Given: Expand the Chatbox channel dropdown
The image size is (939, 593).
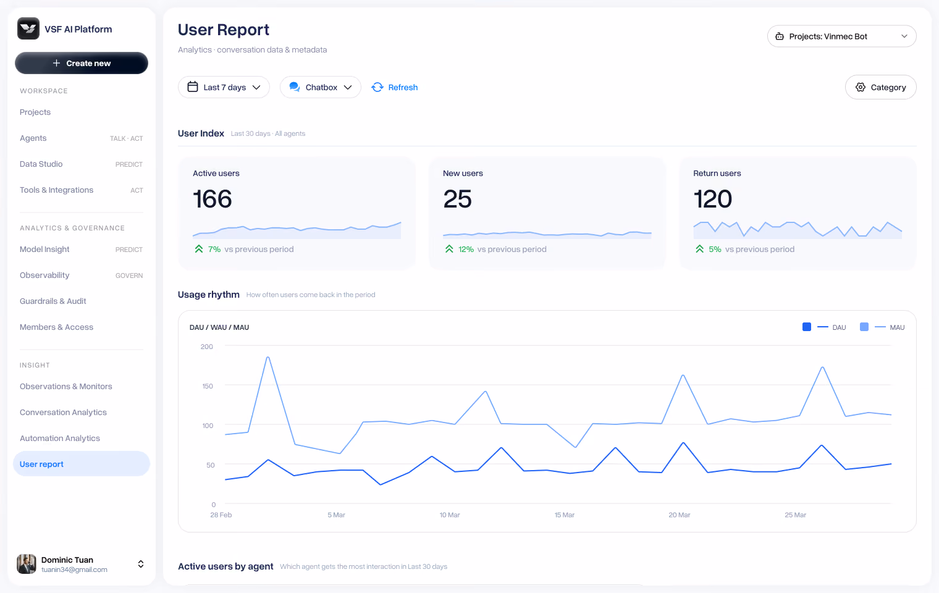Looking at the screenshot, I should click(x=320, y=87).
